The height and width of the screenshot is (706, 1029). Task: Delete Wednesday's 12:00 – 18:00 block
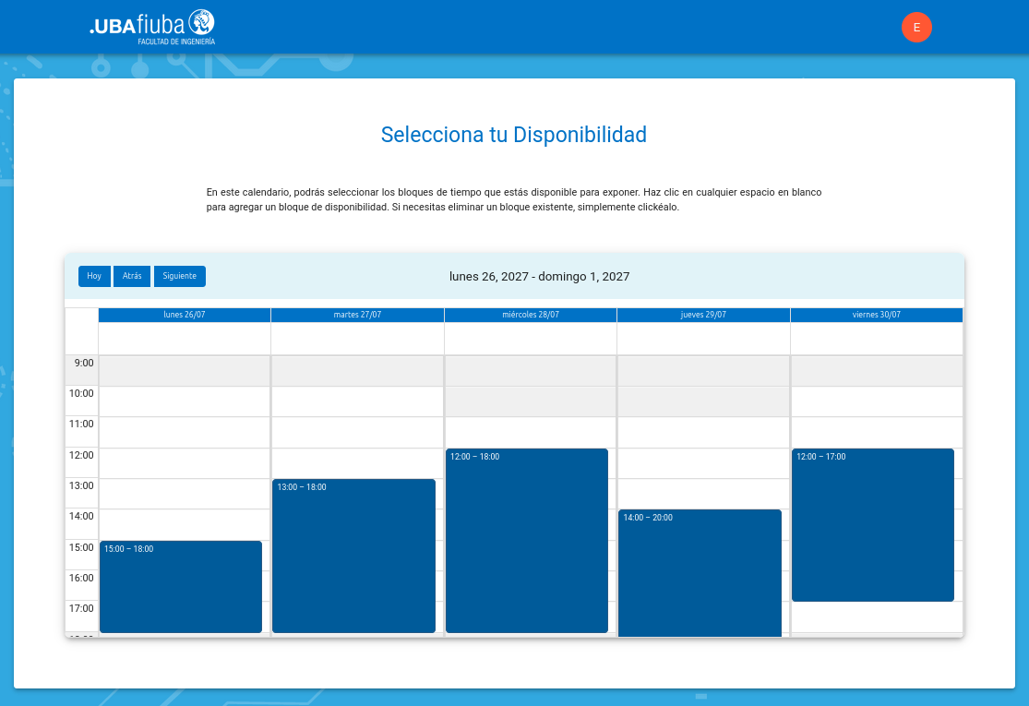(x=526, y=541)
